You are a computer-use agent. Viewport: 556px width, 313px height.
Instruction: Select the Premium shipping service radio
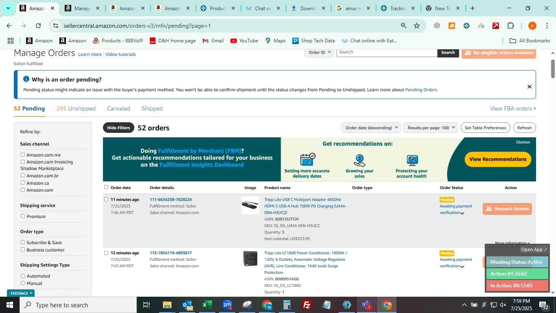point(23,216)
